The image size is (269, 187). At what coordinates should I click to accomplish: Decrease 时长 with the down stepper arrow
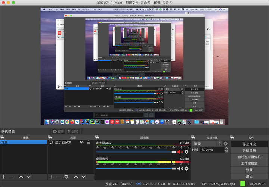pyautogui.click(x=226, y=151)
